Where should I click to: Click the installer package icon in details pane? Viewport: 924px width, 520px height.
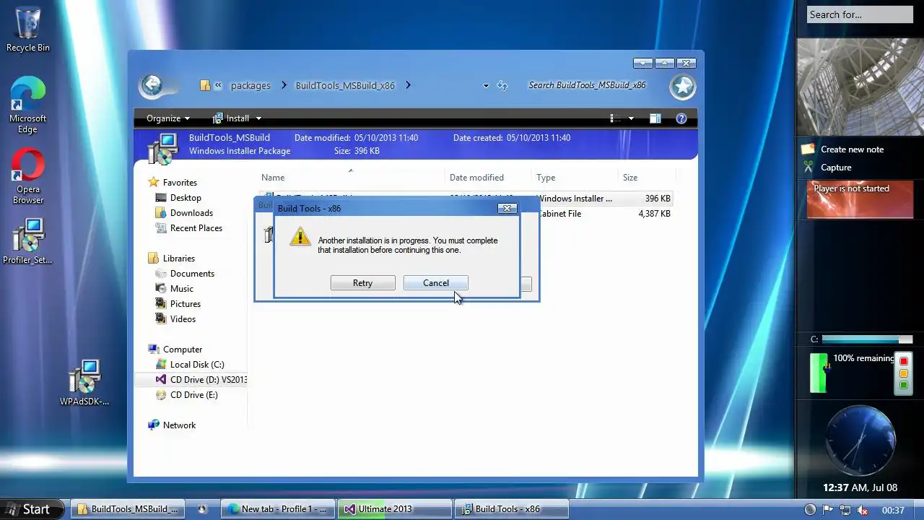162,148
